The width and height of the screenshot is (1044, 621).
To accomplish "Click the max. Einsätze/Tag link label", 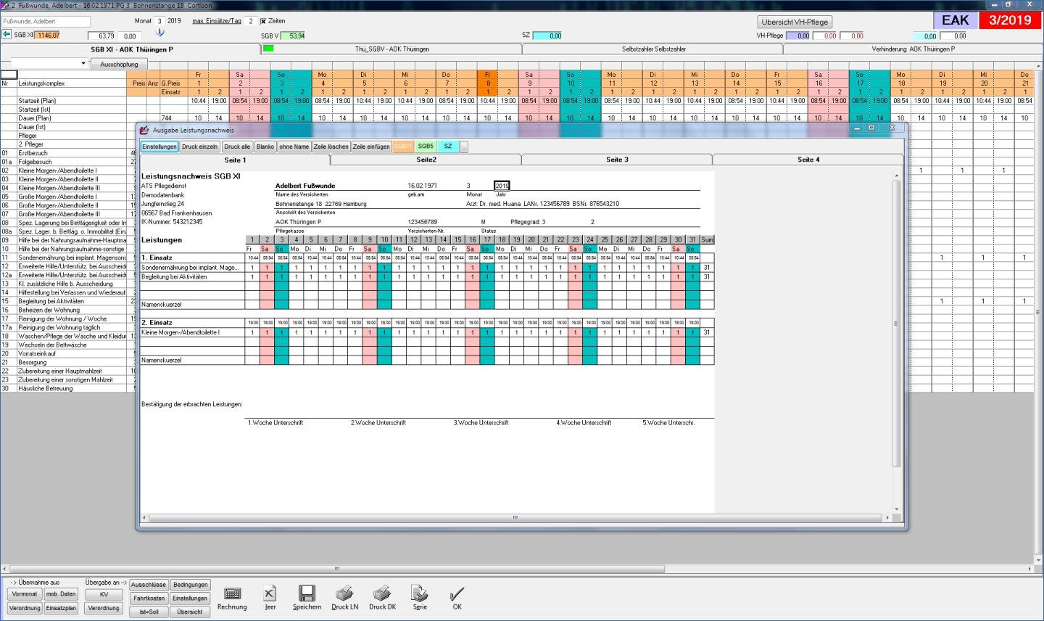I will coord(217,21).
